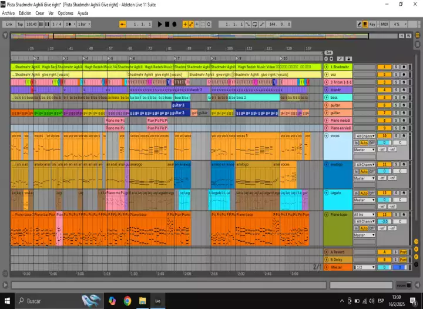The image size is (423, 309).
Task: Click the Metronome icon
Action: pos(69,24)
